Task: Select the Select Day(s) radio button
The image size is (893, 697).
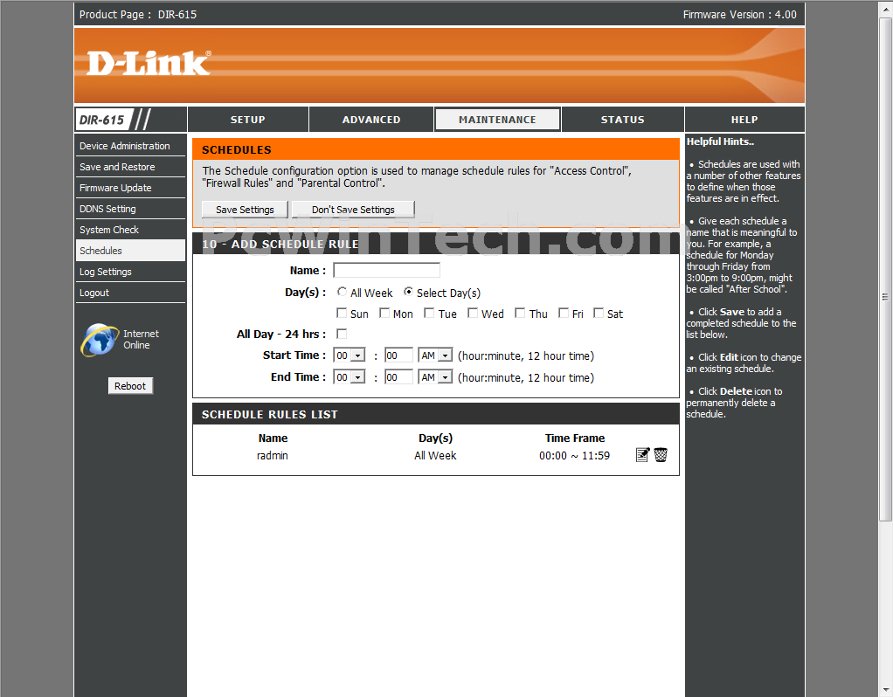Action: coord(408,292)
